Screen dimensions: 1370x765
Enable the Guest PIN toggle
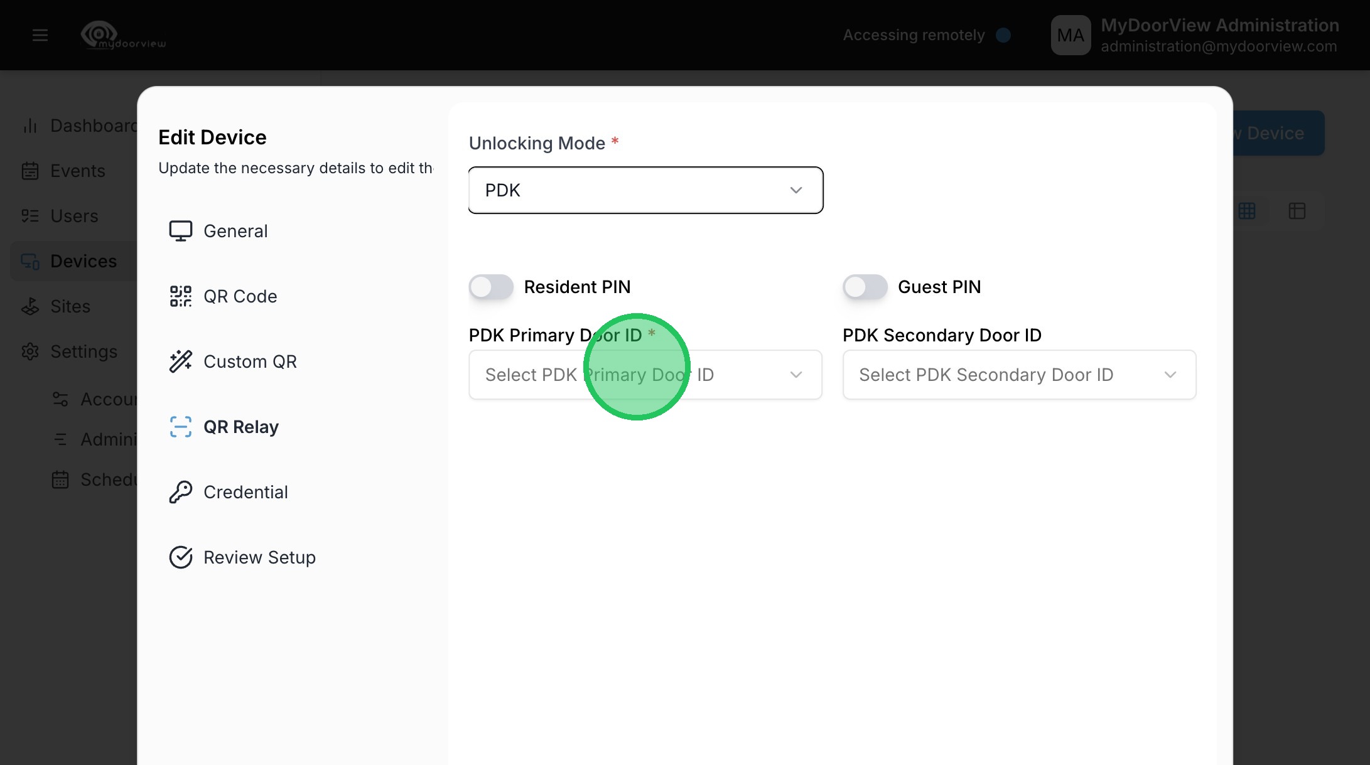pos(865,287)
